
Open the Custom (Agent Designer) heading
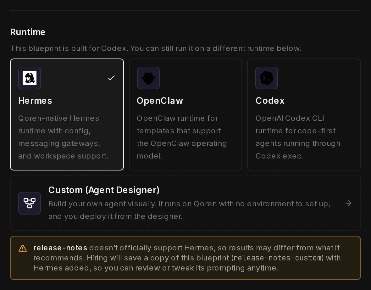(x=104, y=190)
